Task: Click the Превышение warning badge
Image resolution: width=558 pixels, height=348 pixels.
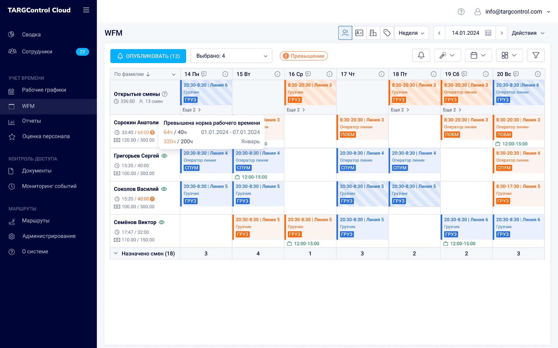Action: pos(304,56)
